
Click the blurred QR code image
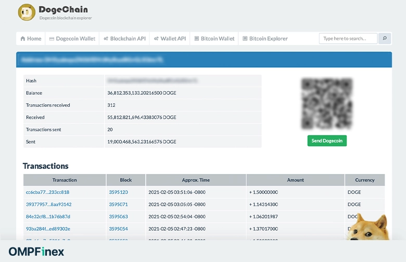click(327, 104)
